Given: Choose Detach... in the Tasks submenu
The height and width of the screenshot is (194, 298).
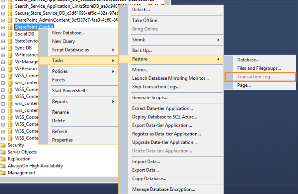Looking at the screenshot, I should [171, 10].
